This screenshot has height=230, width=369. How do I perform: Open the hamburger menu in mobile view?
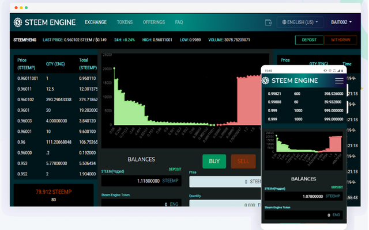click(339, 80)
